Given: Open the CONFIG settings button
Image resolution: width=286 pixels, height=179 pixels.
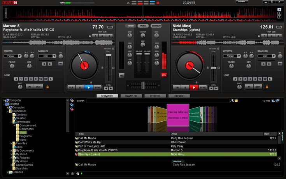Looking at the screenshot, I should pyautogui.click(x=241, y=2).
